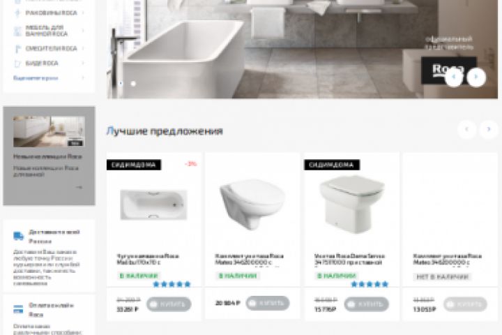
Task: Click the arrow in the Roca collections promo card
Action: [x=79, y=187]
